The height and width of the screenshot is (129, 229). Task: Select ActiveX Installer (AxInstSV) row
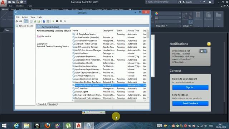pos(109,37)
